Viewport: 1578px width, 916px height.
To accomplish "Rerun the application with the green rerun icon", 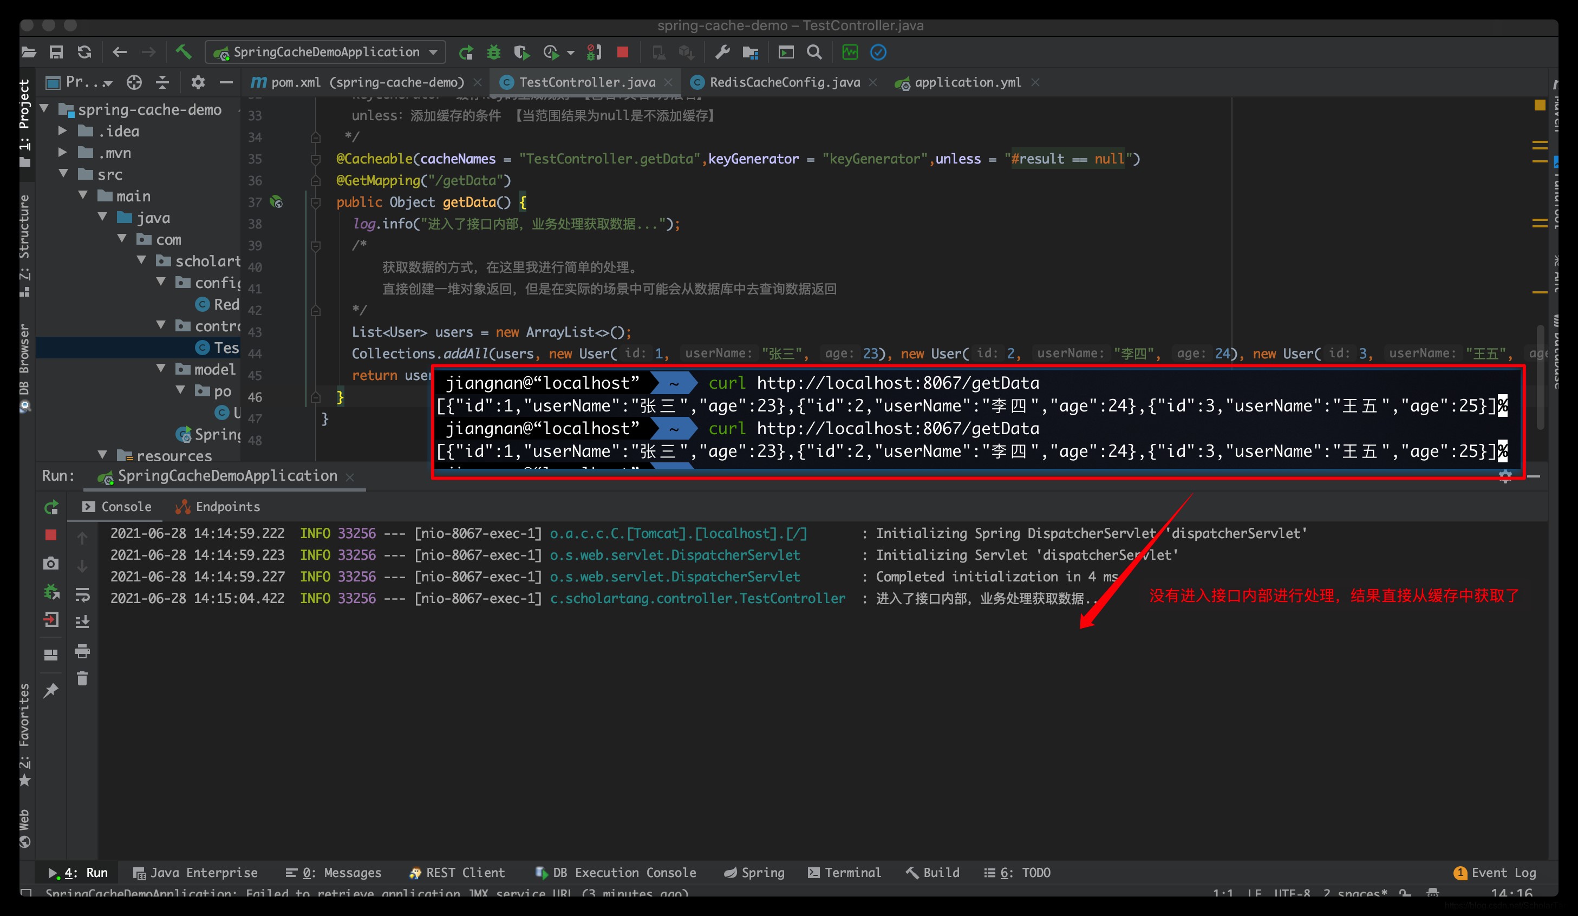I will (x=466, y=53).
